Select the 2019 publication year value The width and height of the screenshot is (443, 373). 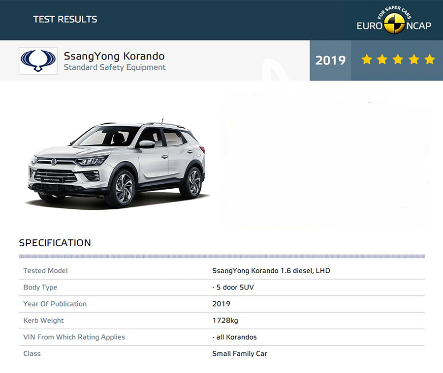221,304
